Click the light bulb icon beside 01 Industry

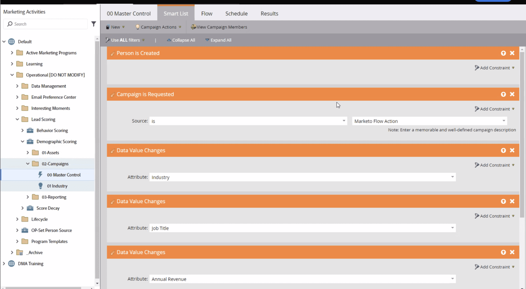40,186
